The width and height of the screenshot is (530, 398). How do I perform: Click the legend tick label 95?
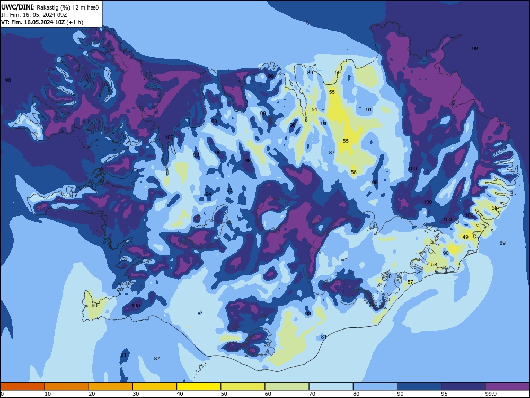tap(445, 394)
